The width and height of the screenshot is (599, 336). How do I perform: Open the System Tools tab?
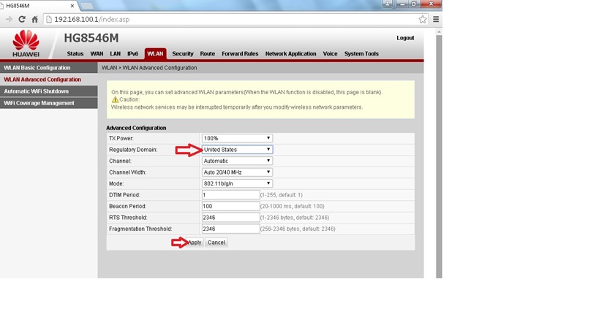[x=361, y=54]
